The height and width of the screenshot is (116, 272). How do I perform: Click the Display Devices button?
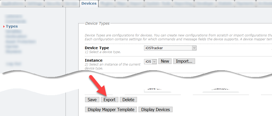[x=156, y=109]
